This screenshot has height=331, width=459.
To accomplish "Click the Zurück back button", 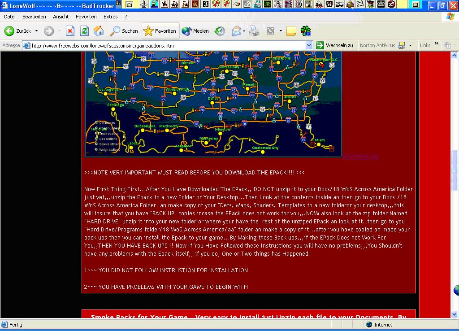I will (x=18, y=31).
